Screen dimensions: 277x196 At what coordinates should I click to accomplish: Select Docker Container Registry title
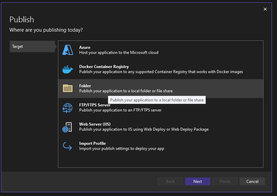pos(104,67)
